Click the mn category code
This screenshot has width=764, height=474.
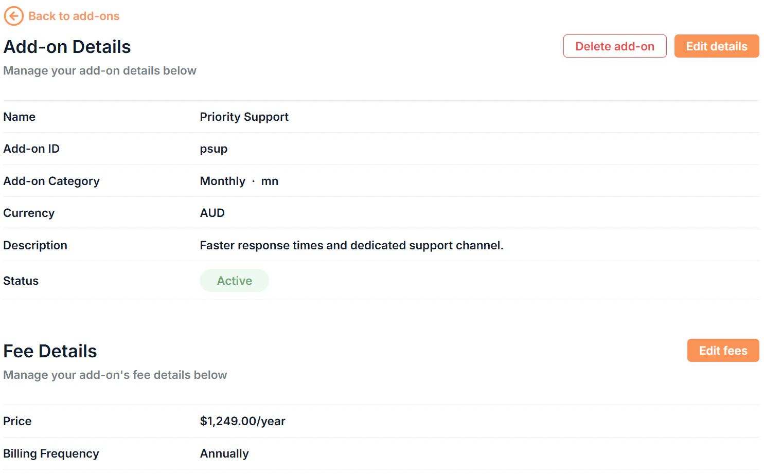coord(270,181)
